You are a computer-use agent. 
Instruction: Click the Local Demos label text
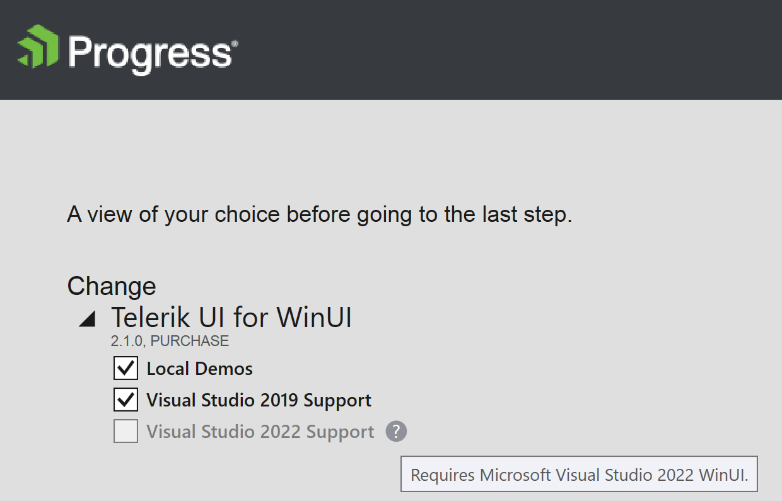[199, 369]
